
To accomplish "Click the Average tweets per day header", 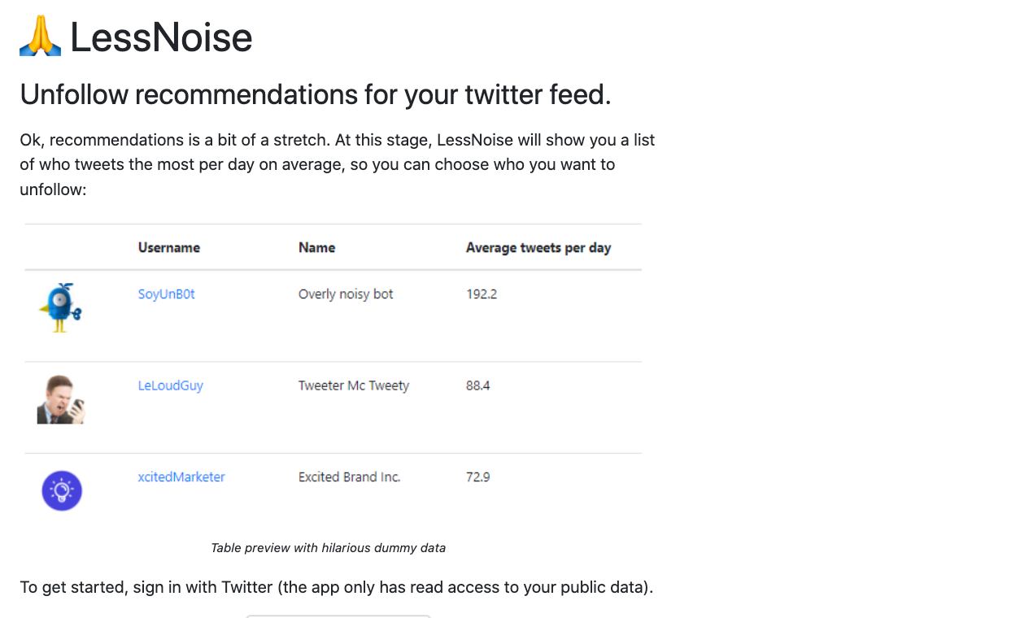I will [538, 248].
